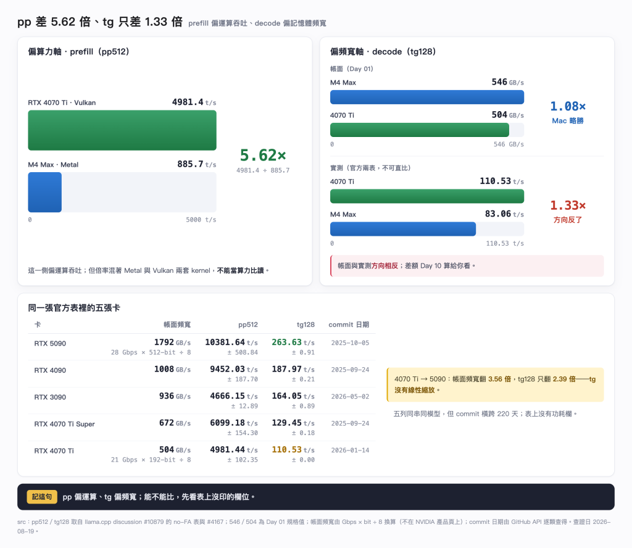Click the blue M4 Max 83.06 t/s bar
The width and height of the screenshot is (632, 548).
click(x=403, y=229)
